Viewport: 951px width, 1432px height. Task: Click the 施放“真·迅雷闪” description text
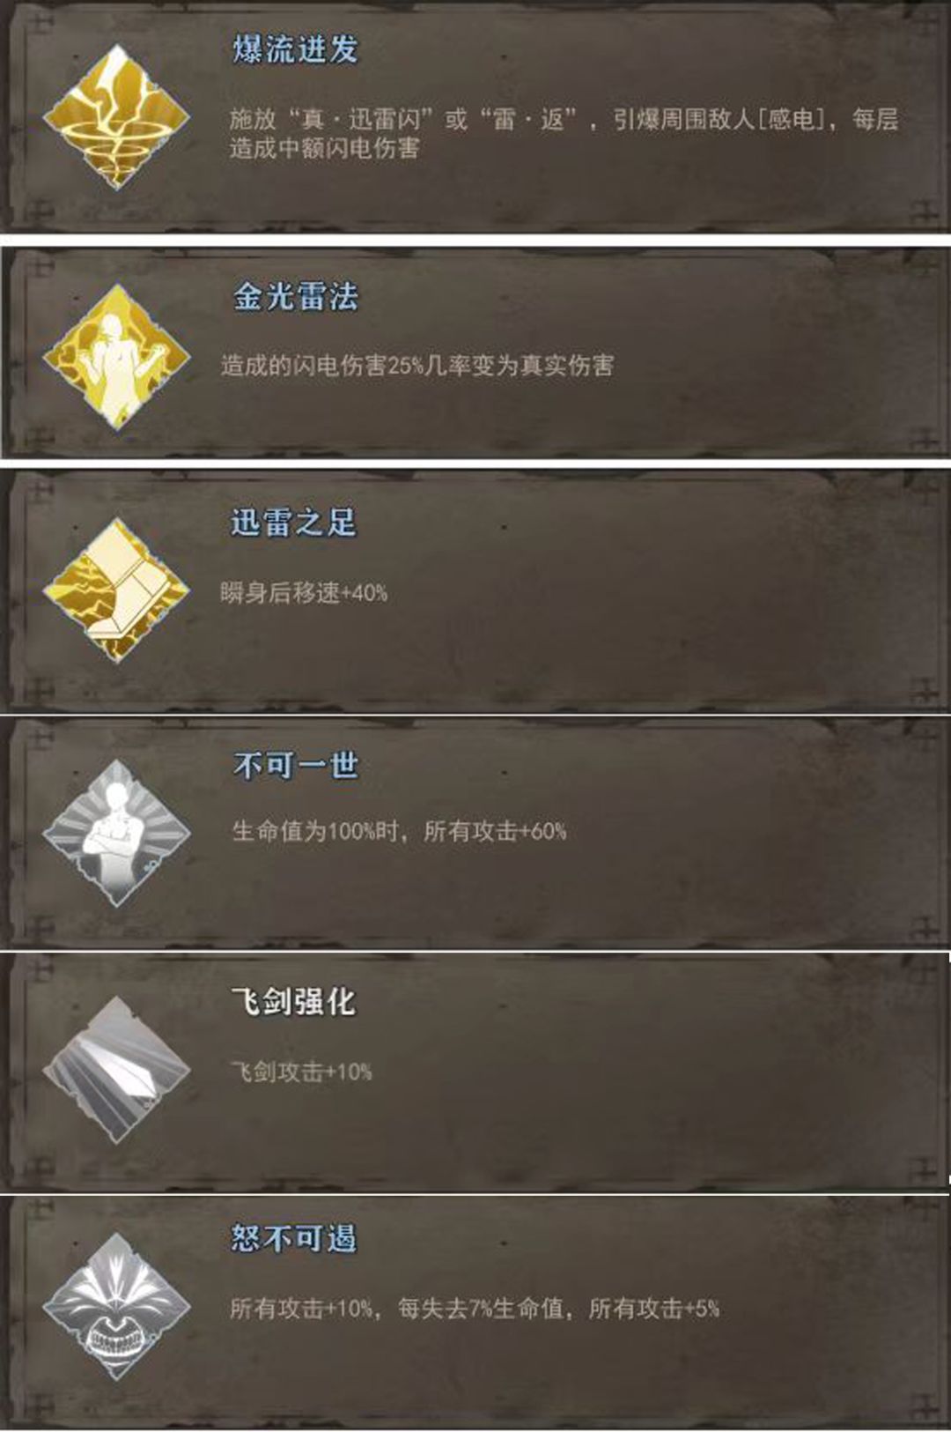point(332,118)
